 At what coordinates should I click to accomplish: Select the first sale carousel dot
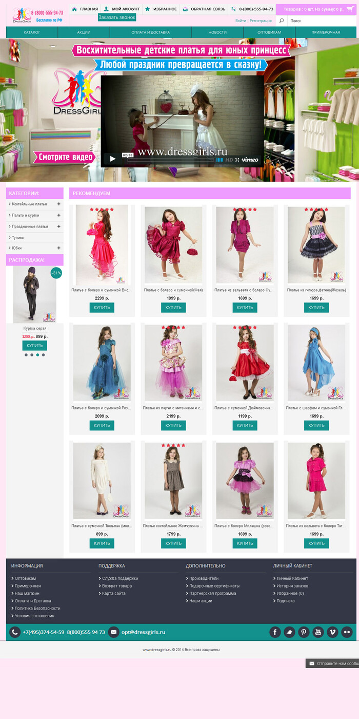26,355
